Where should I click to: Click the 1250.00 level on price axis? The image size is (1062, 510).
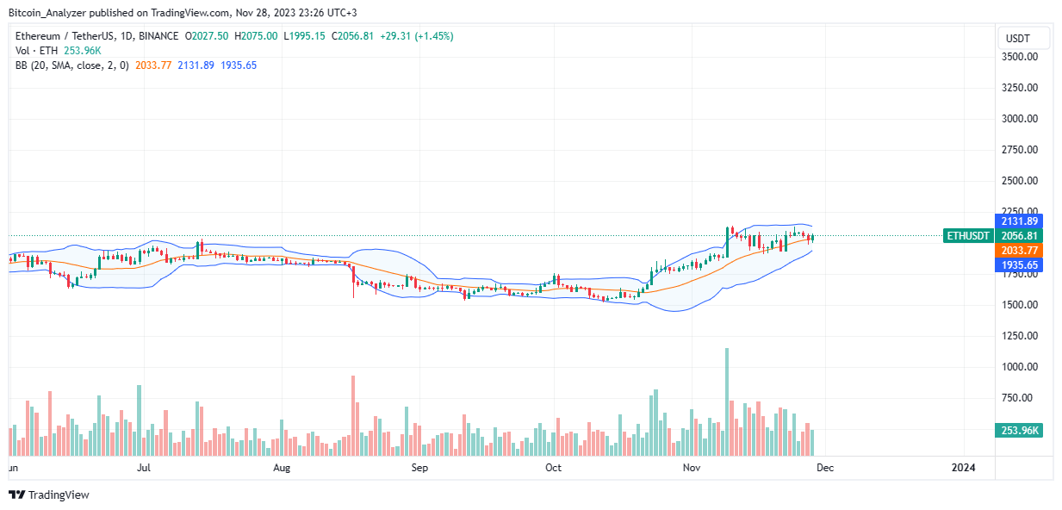coord(1019,336)
